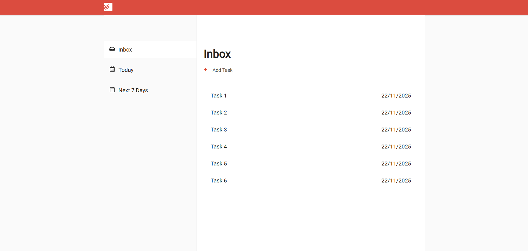Select Task 3 in the list

pyautogui.click(x=219, y=130)
